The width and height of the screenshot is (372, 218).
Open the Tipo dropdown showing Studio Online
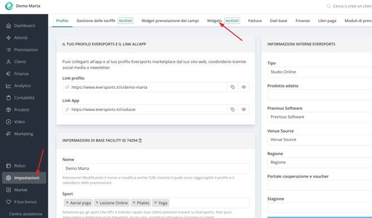pos(320,72)
